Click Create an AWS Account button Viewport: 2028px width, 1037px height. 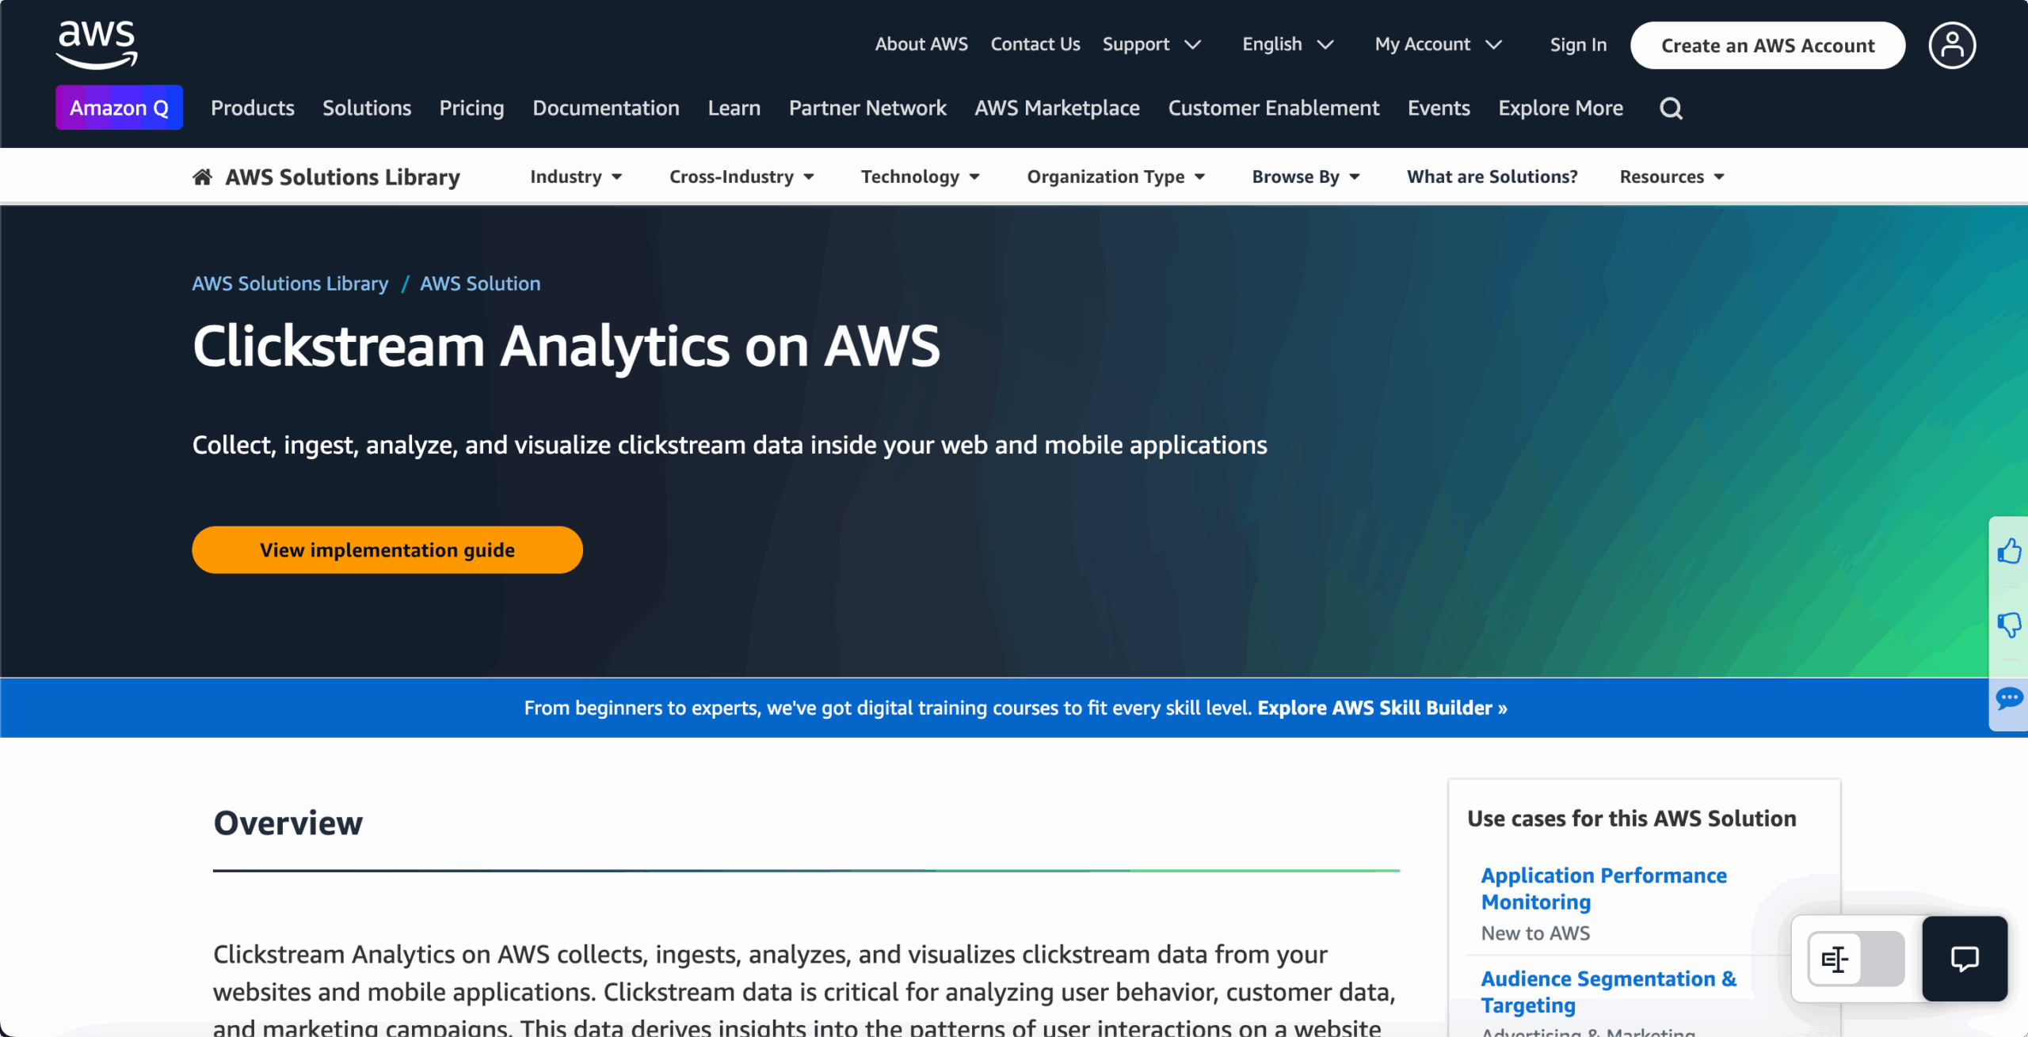click(x=1768, y=45)
